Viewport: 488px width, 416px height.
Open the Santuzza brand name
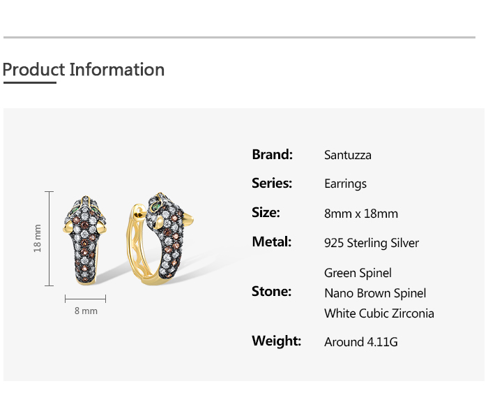pos(347,155)
